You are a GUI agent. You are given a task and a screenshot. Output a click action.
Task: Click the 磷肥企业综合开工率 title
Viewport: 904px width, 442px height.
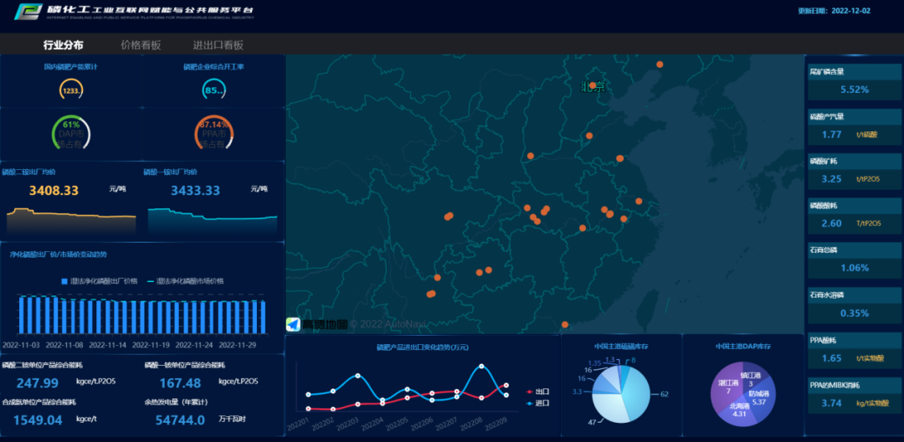pyautogui.click(x=213, y=66)
